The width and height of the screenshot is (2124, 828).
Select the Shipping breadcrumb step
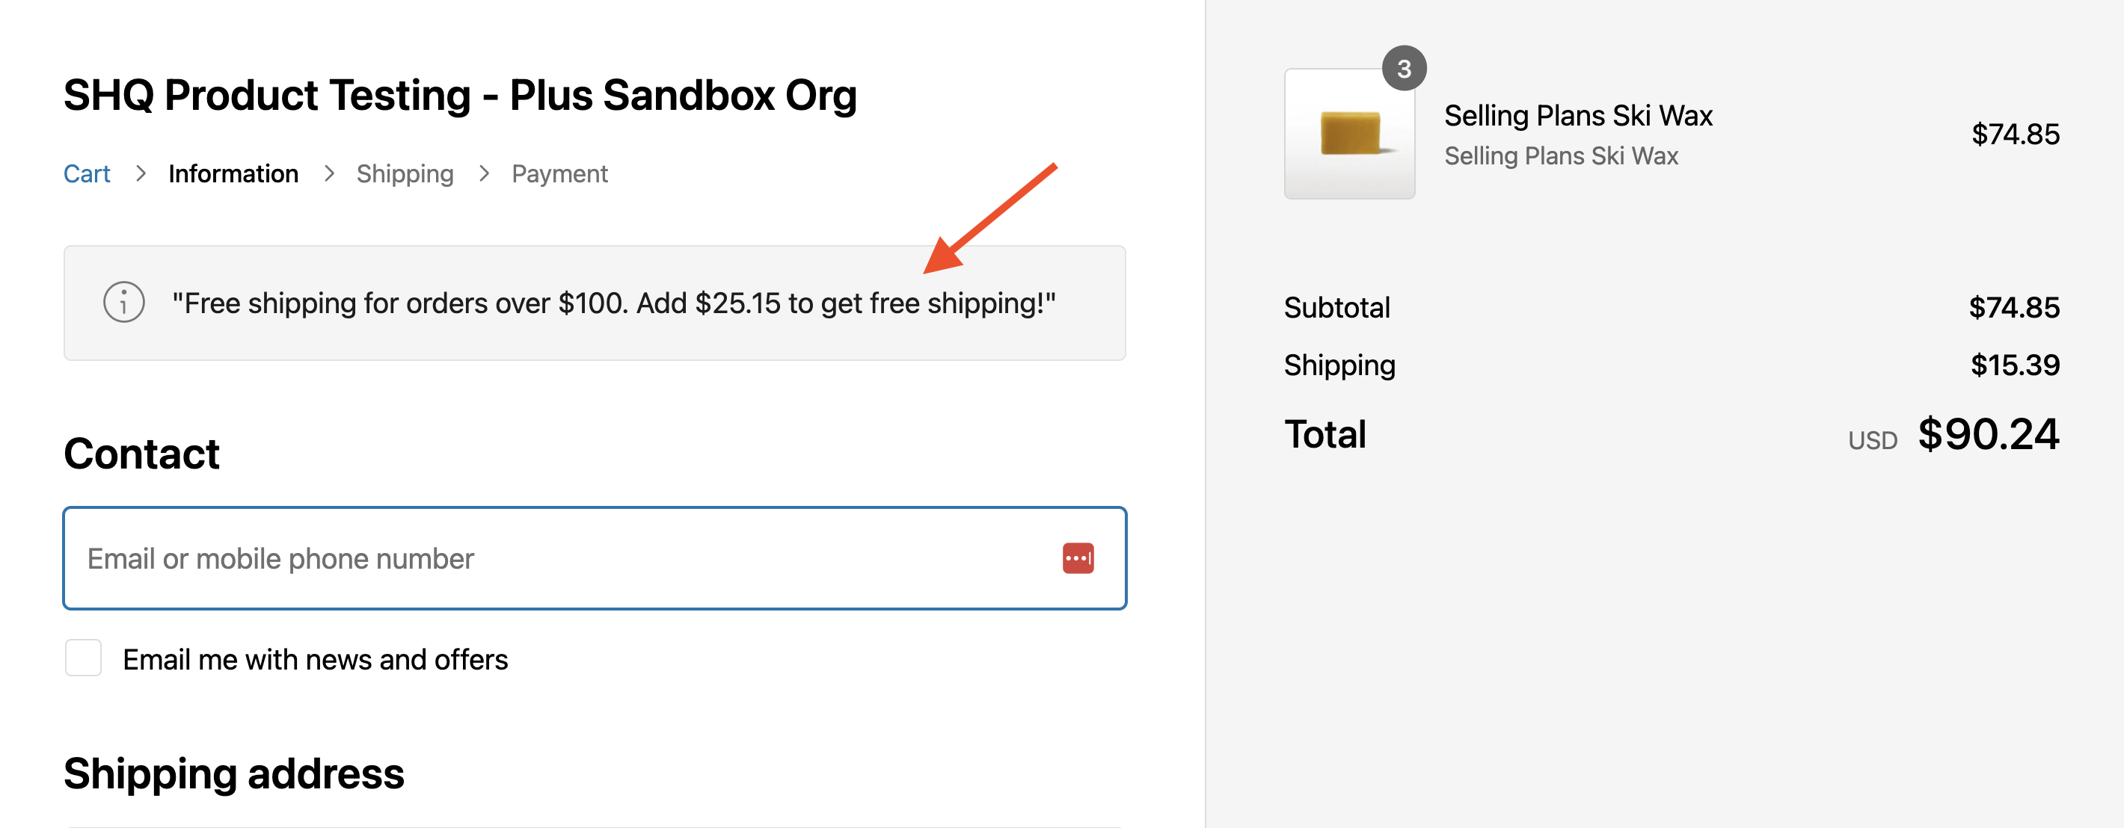(x=405, y=174)
